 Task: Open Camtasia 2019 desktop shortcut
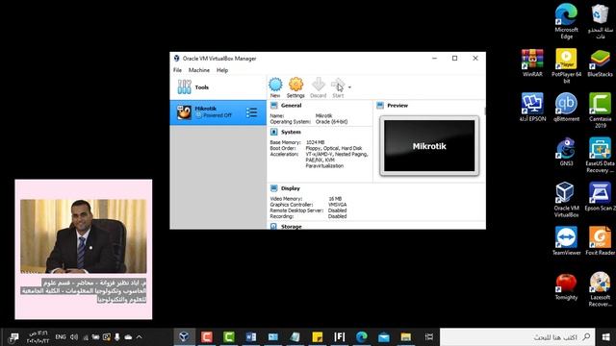click(600, 111)
